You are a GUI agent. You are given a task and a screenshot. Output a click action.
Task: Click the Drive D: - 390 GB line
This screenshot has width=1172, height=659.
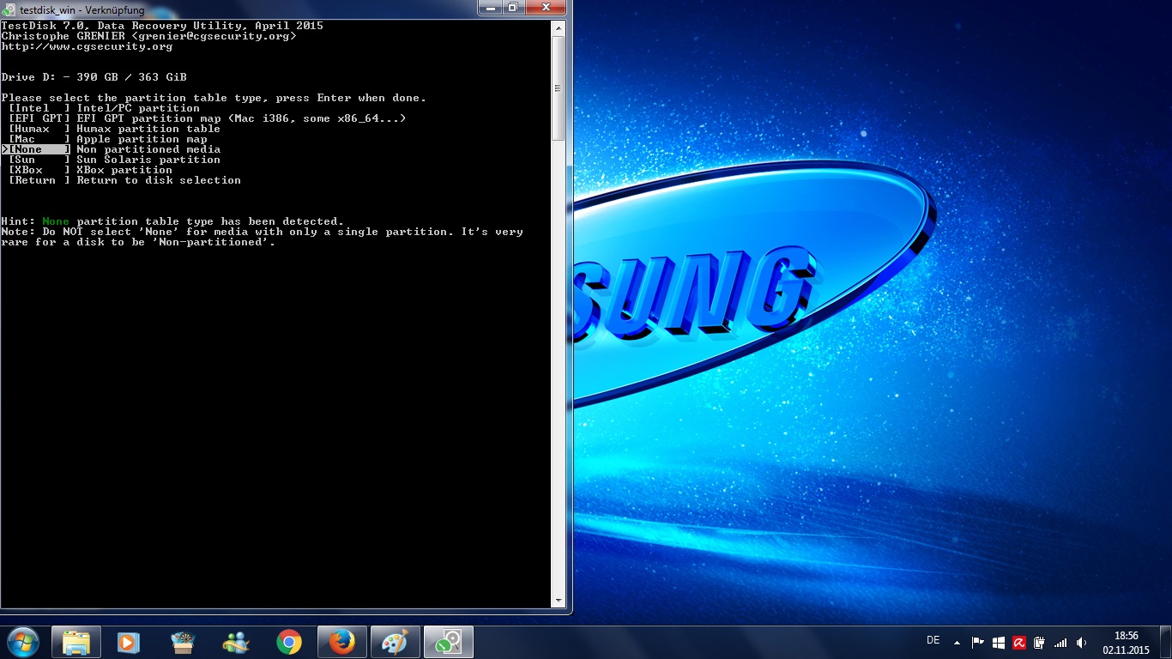(94, 77)
